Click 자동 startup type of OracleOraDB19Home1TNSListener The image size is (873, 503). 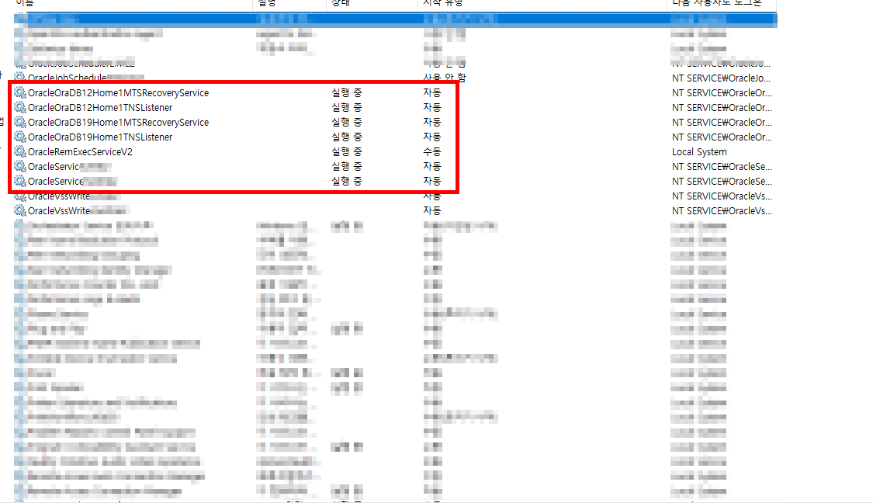[432, 137]
